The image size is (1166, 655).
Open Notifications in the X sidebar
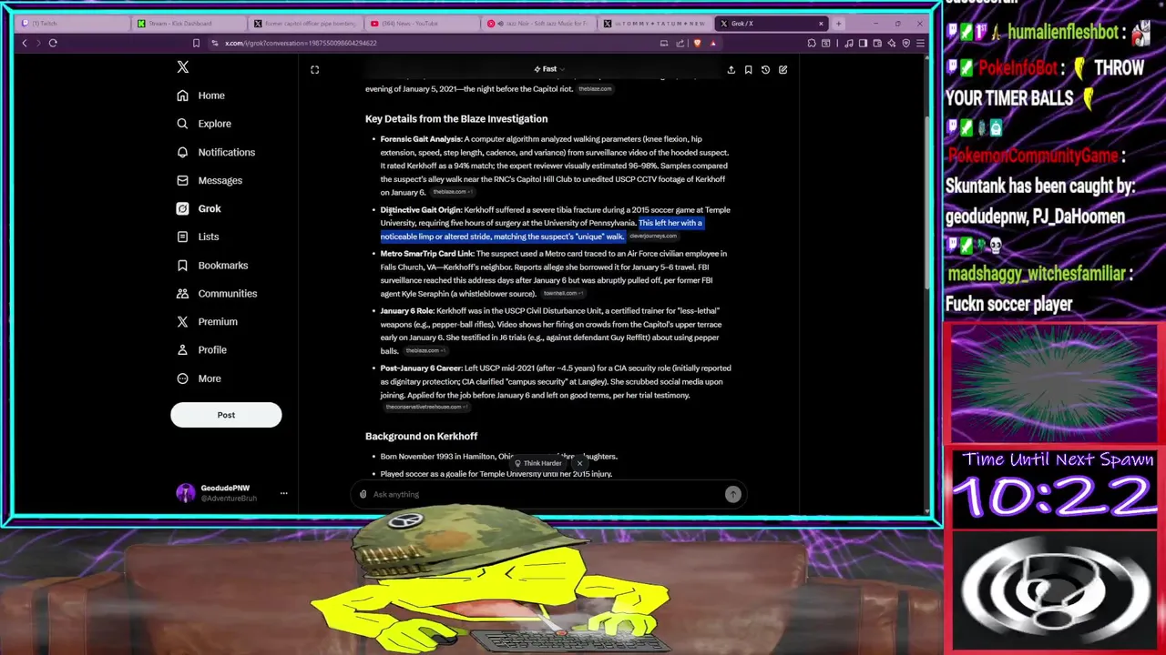coord(216,152)
